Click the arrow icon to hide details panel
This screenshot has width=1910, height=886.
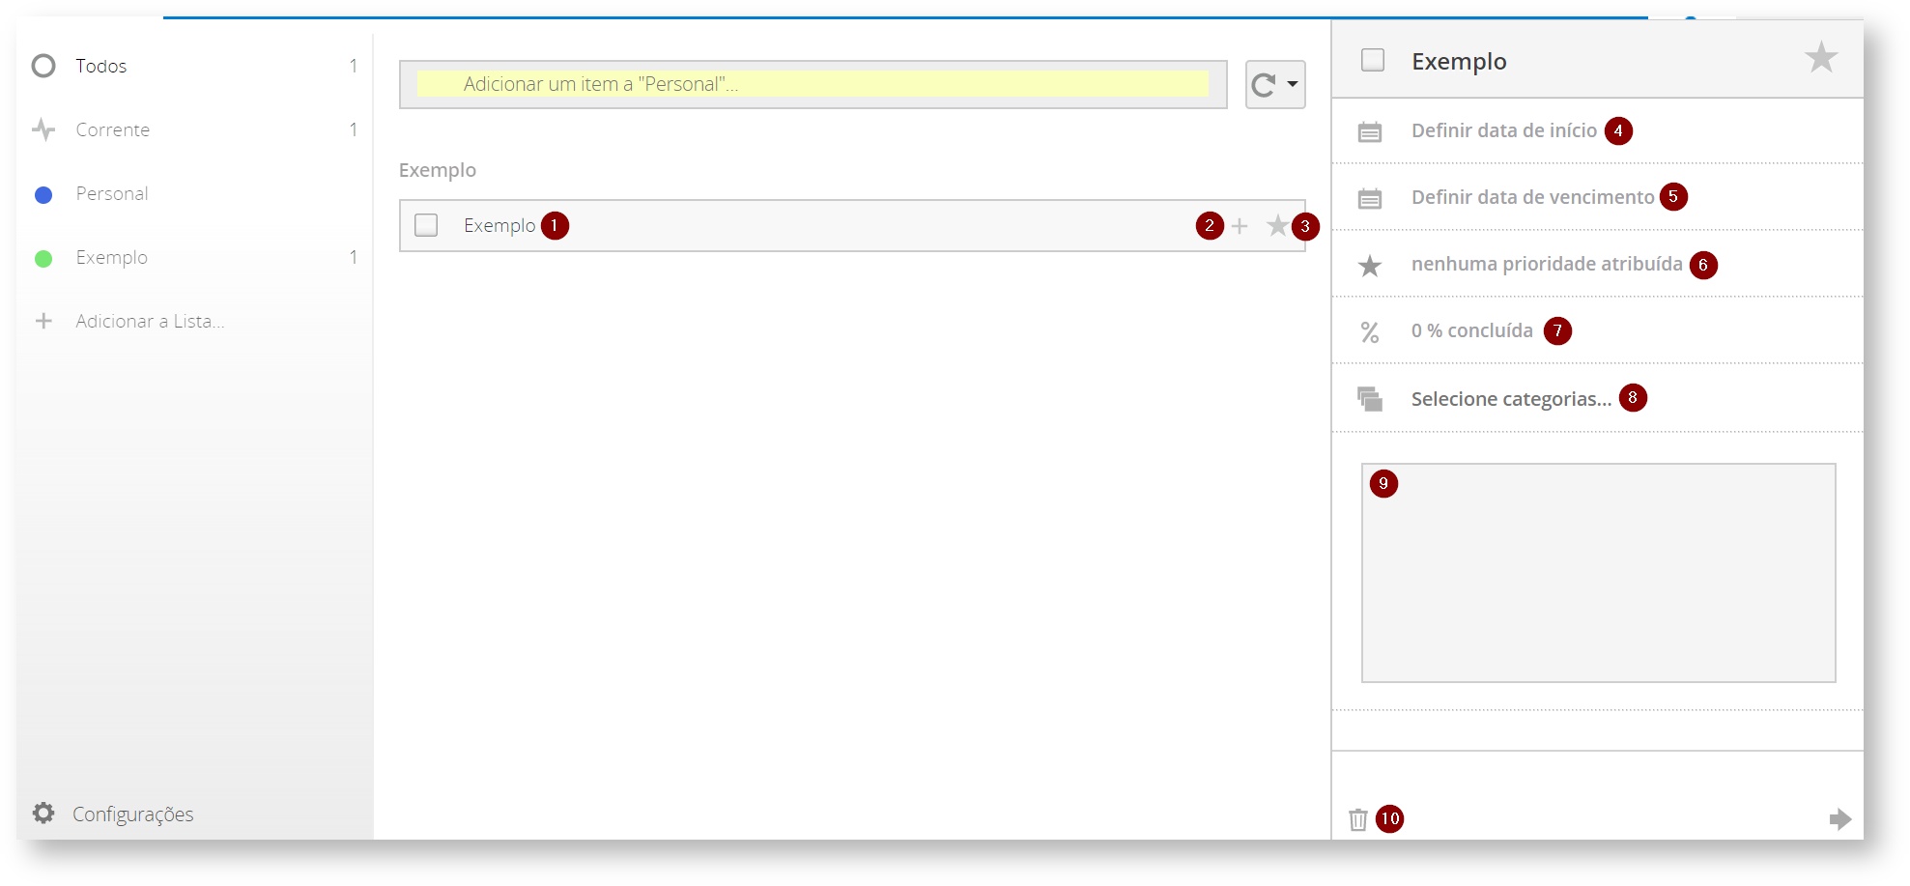tap(1839, 819)
